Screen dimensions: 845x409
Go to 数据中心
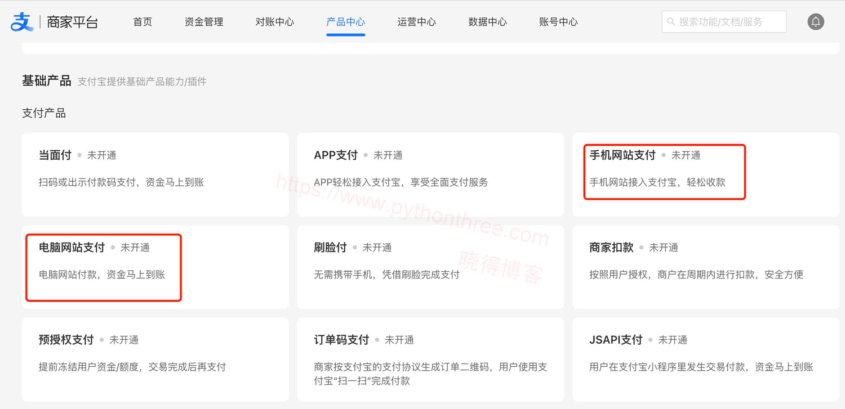487,22
